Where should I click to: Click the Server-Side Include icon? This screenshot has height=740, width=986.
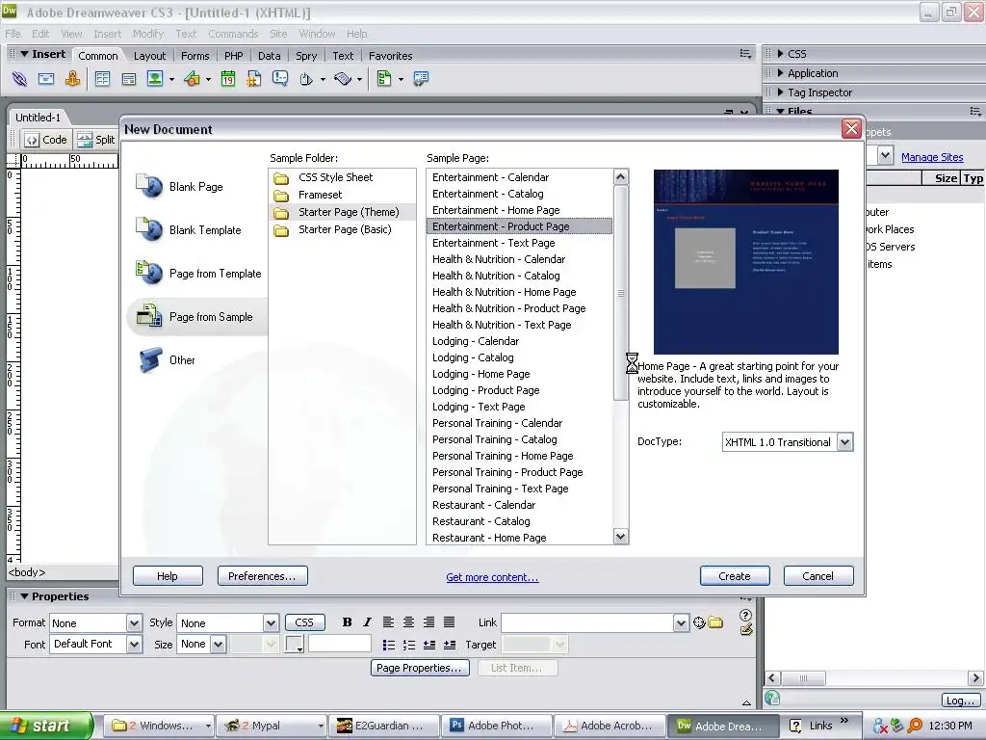[x=254, y=79]
